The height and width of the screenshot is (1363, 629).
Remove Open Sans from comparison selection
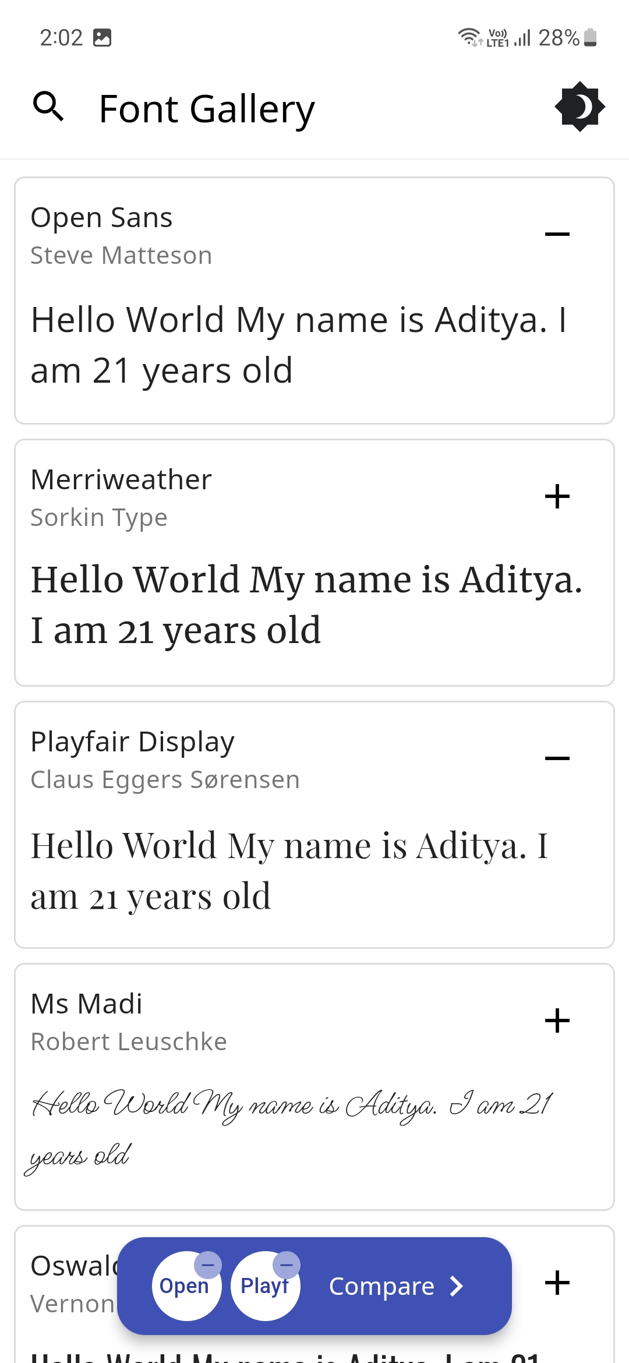557,233
